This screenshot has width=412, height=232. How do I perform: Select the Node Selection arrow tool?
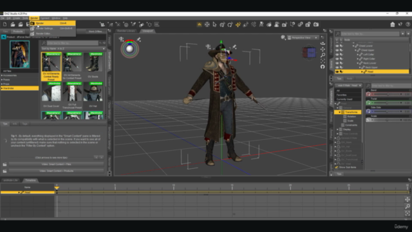(x=214, y=24)
